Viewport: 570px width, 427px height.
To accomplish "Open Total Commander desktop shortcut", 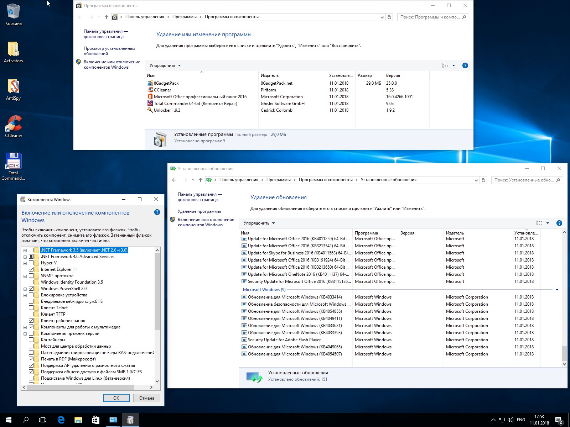I will (13, 162).
